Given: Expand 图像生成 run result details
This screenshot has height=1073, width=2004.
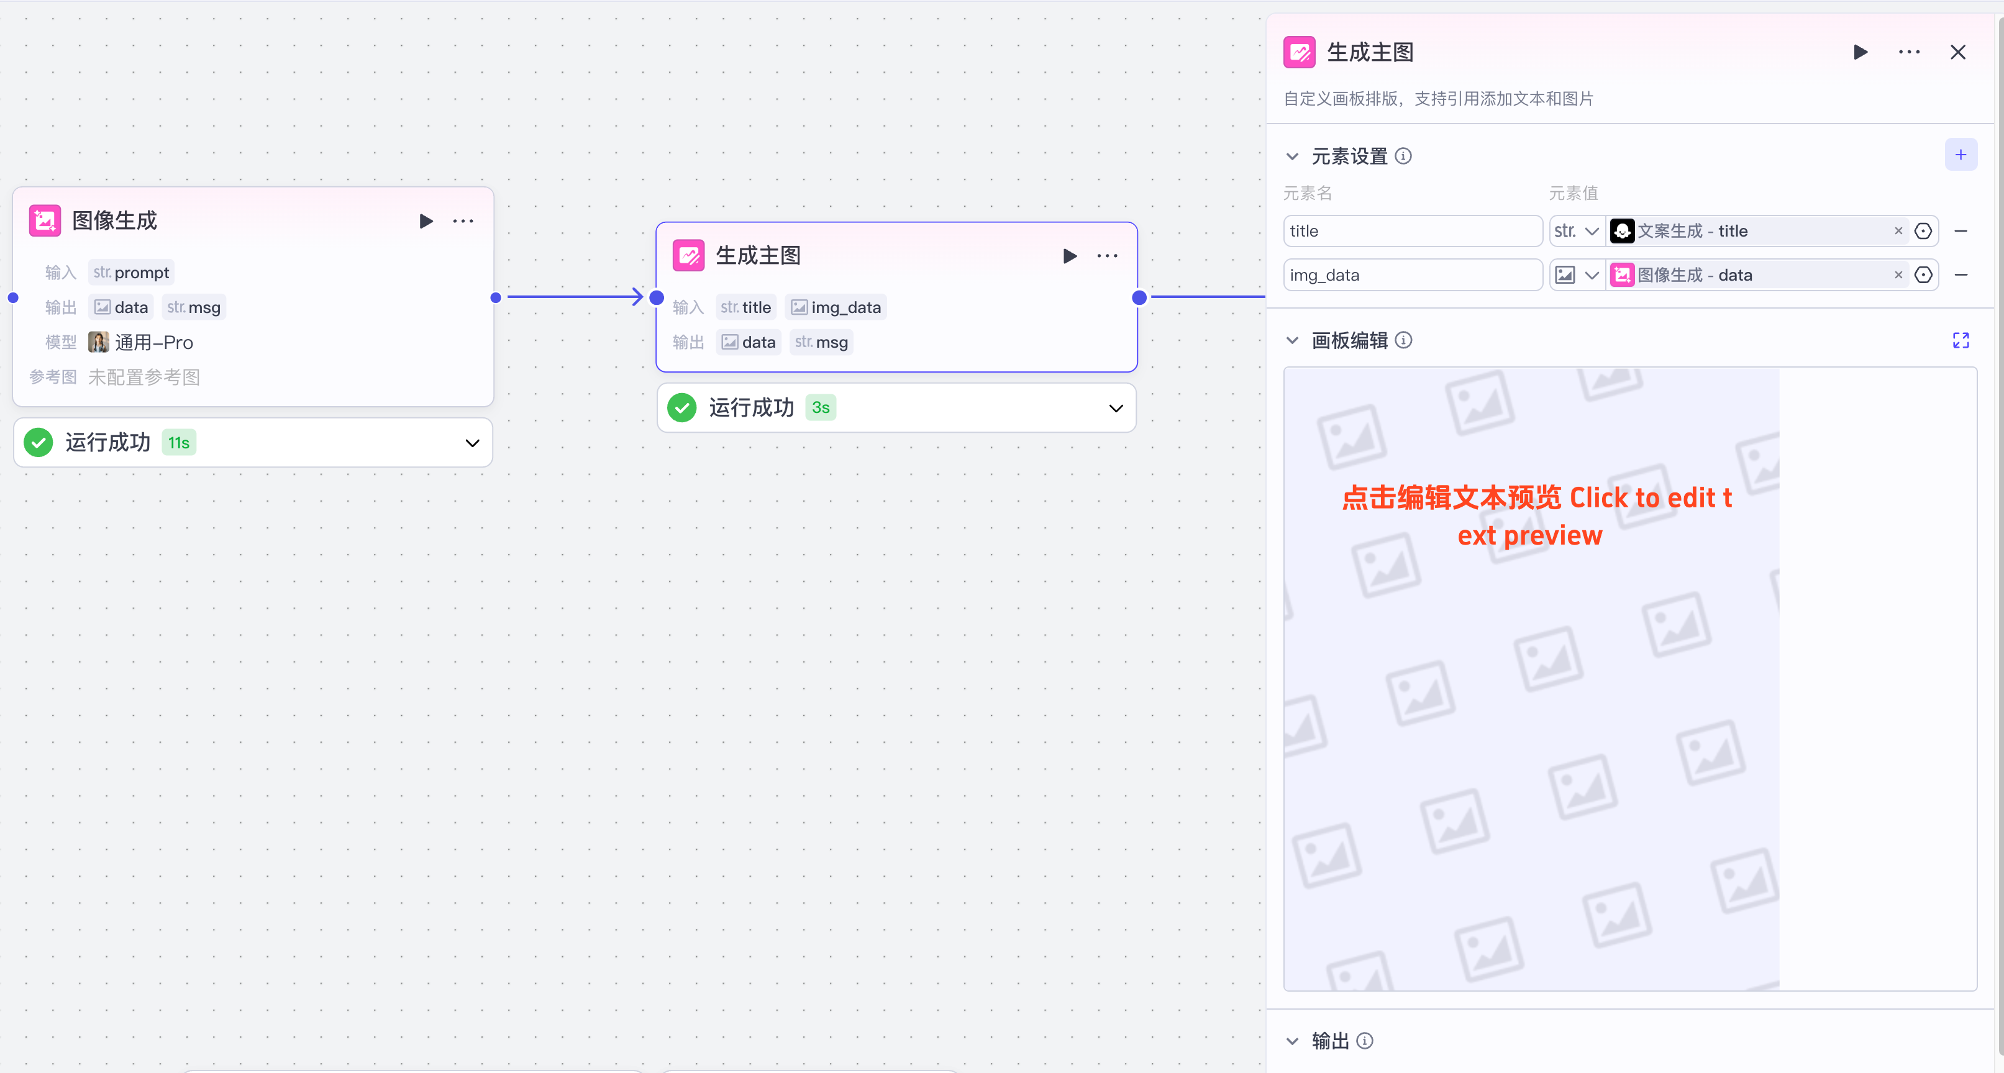Looking at the screenshot, I should pos(471,442).
